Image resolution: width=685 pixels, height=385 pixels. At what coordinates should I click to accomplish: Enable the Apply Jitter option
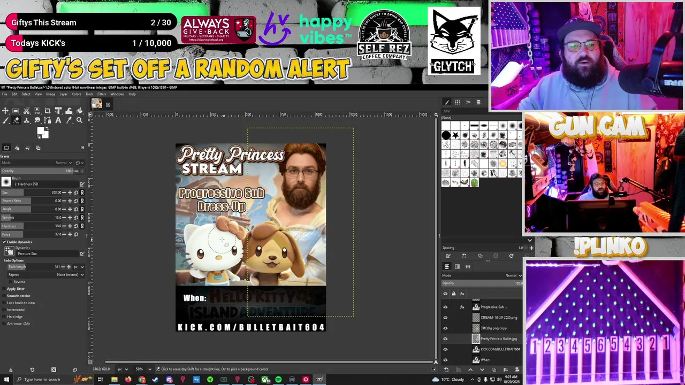pyautogui.click(x=4, y=289)
